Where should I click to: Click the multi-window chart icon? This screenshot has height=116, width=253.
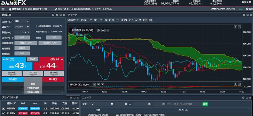(x=151, y=20)
